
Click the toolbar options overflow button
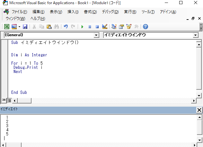point(201,27)
